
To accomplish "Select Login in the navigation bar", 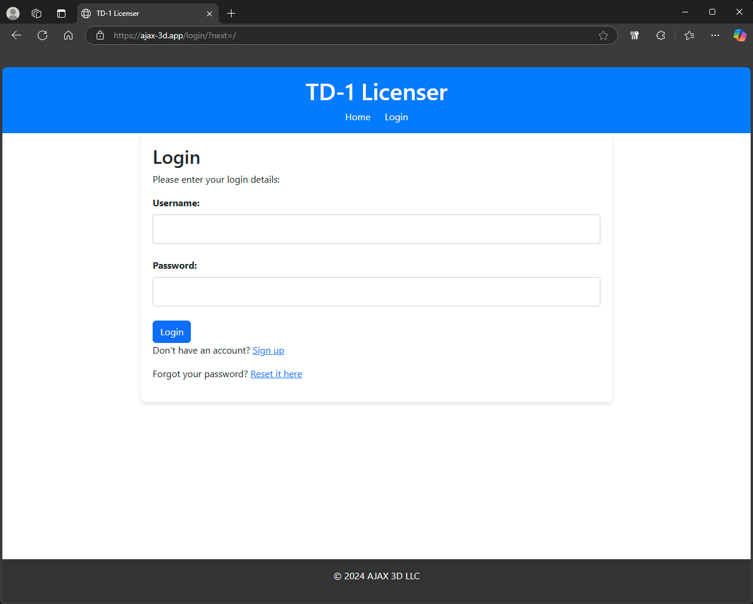I will pos(396,117).
